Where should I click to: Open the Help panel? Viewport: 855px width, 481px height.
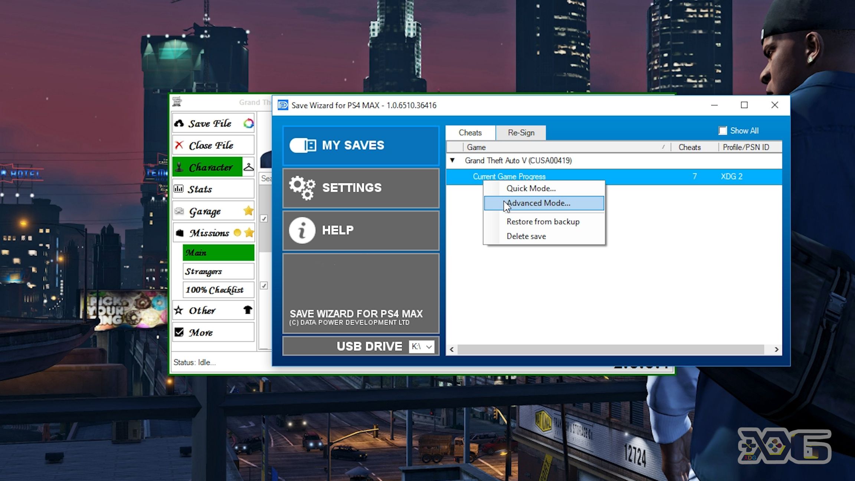click(x=361, y=230)
